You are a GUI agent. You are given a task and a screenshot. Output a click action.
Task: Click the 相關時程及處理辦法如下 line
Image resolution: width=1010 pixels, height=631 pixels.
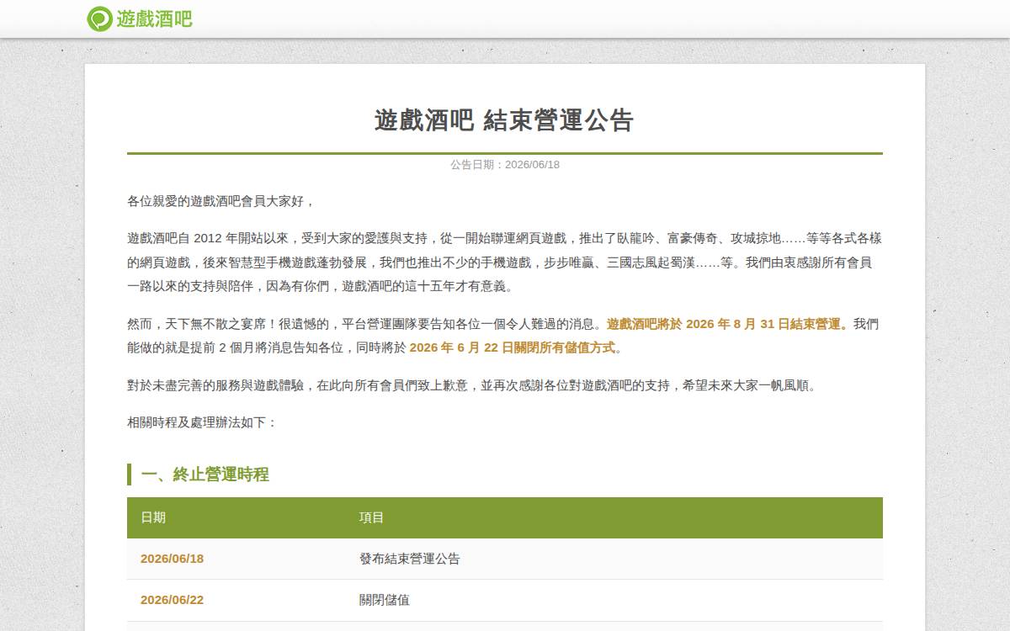pyautogui.click(x=202, y=422)
